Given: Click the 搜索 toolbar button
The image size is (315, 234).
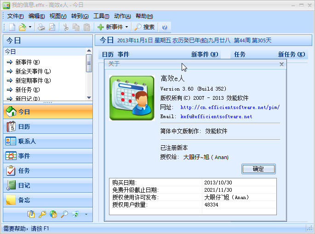Looking at the screenshot, I should click(144, 27).
